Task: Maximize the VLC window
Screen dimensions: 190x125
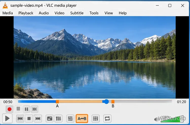Action: [170, 6]
